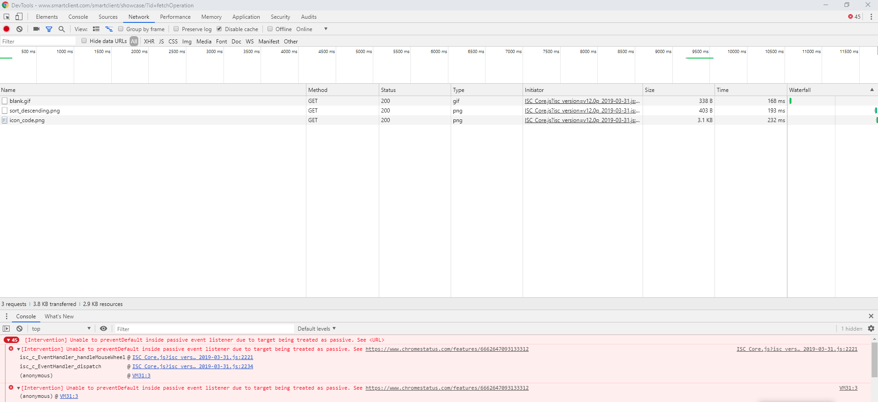878x402 pixels.
Task: Uncheck the Disable cache checkbox
Action: [219, 29]
